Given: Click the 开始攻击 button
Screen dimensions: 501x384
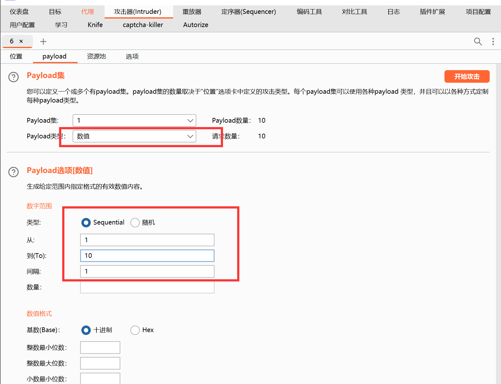Looking at the screenshot, I should pos(467,76).
